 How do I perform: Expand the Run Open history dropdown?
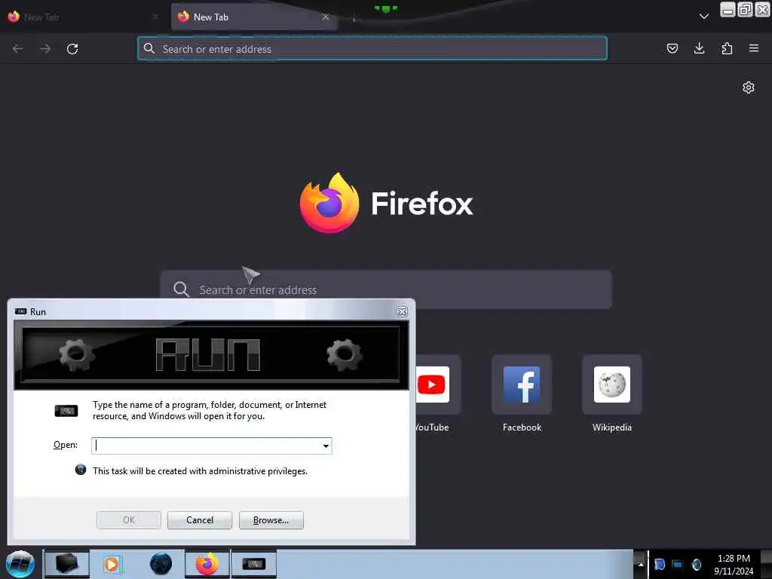pos(326,446)
